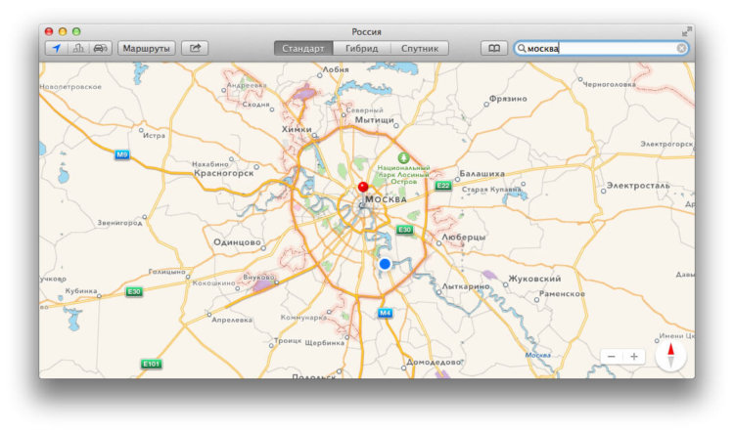Select the Раменское label
Viewport: 734px width, 433px height.
(562, 293)
